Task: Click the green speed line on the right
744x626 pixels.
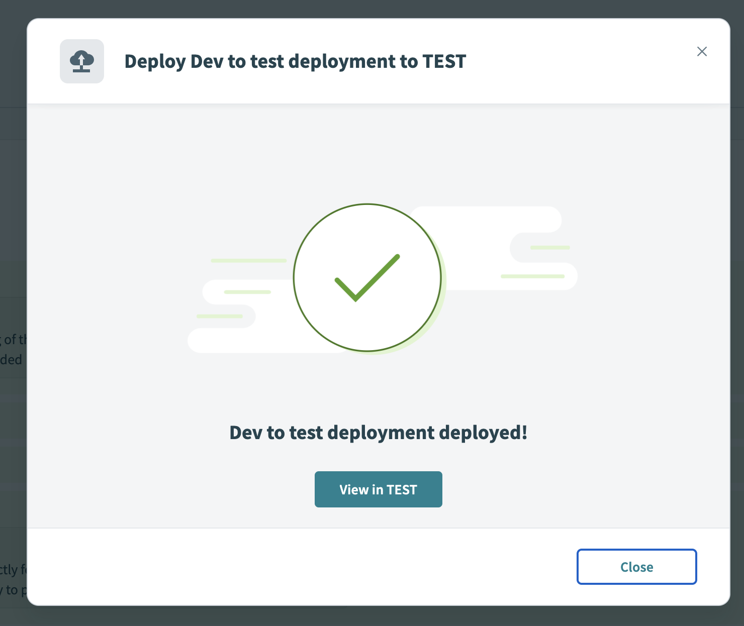Action: 550,247
